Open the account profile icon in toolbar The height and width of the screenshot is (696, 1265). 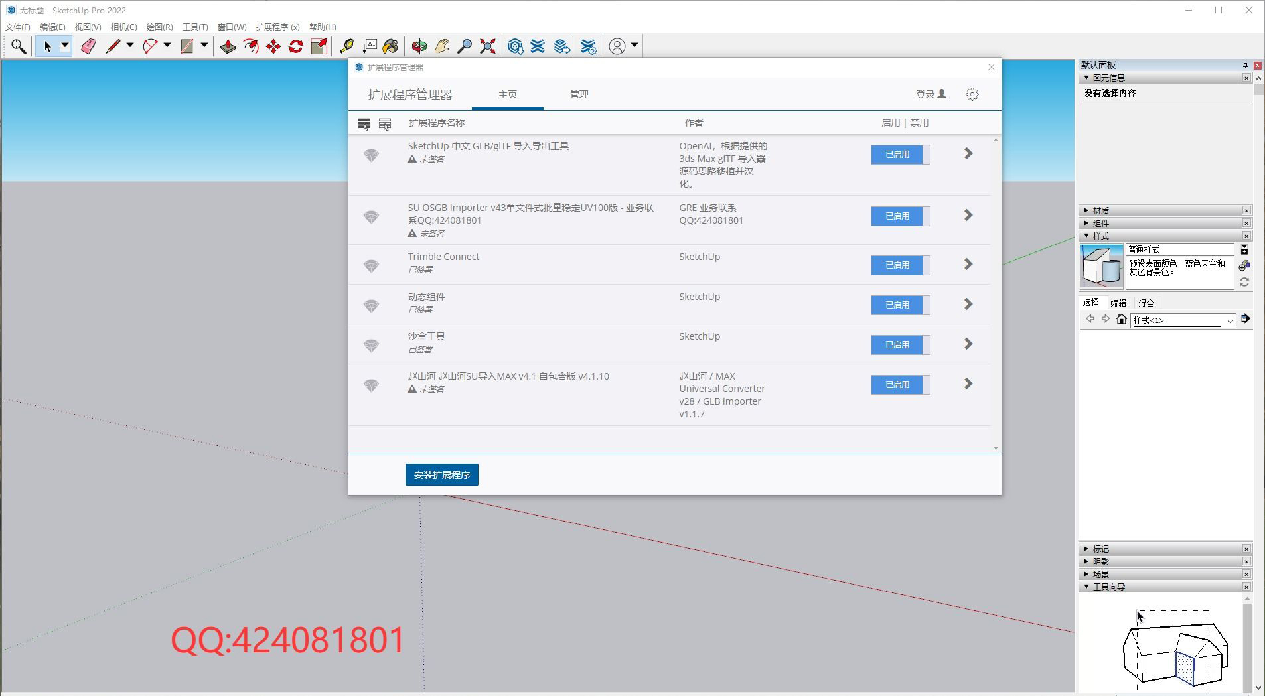pos(617,46)
